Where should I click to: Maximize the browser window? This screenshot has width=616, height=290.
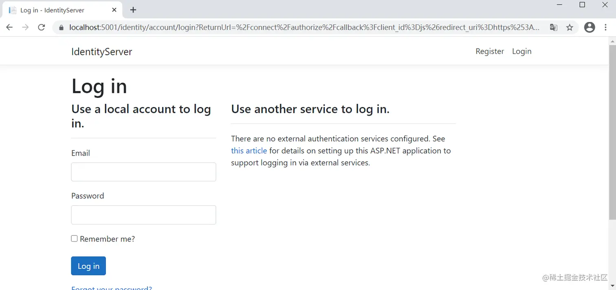coord(582,5)
